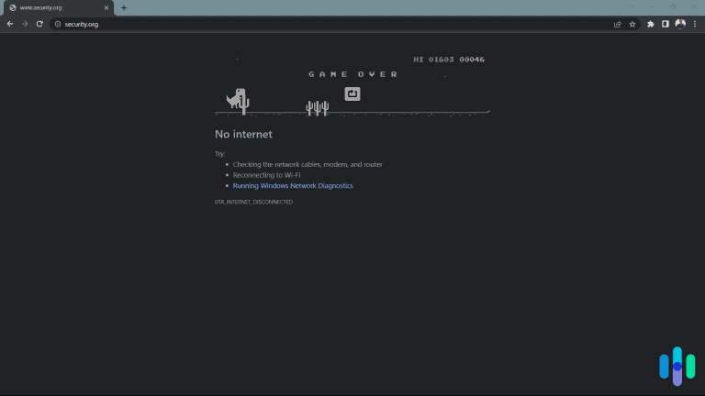The height and width of the screenshot is (396, 705).
Task: Open the Extensions puzzle icon
Action: [x=651, y=24]
